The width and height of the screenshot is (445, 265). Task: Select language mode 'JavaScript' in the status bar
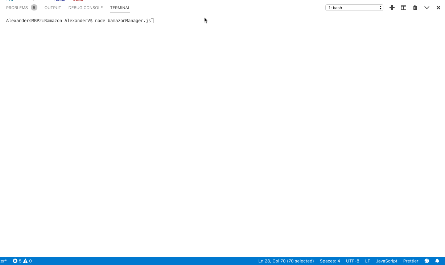click(x=387, y=261)
